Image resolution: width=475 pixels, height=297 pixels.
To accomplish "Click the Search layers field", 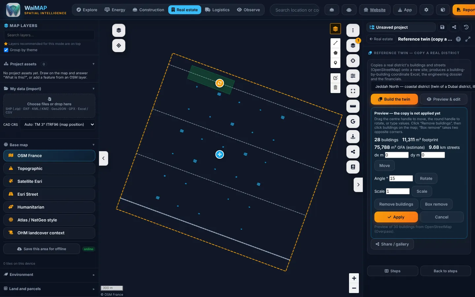I will pos(49,35).
